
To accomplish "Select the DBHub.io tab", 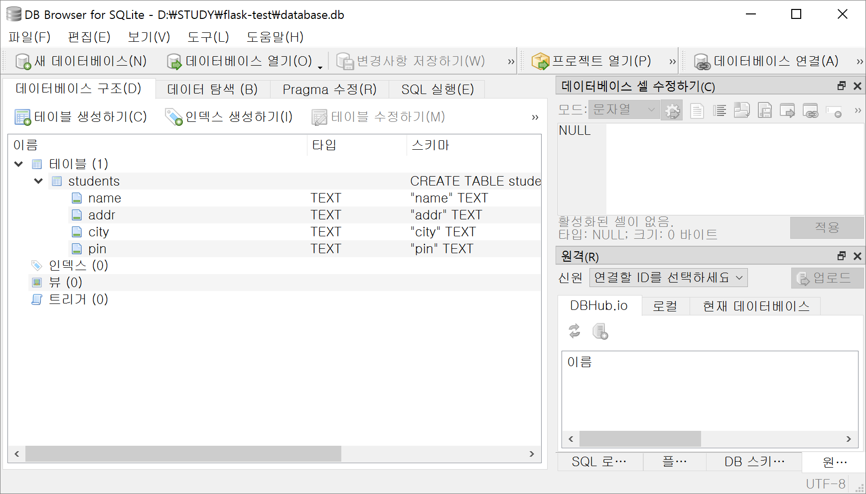I will coord(599,305).
